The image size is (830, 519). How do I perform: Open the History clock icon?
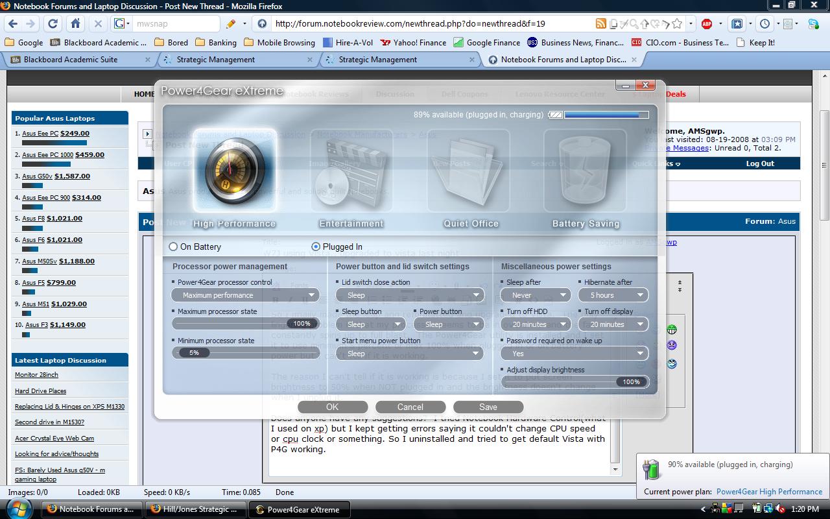pyautogui.click(x=765, y=23)
